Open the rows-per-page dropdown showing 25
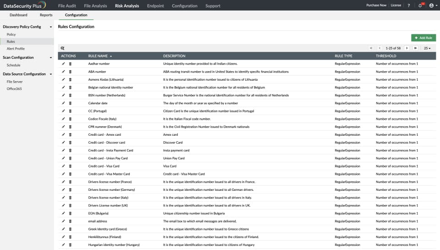This screenshot has width=440, height=250. tap(427, 48)
